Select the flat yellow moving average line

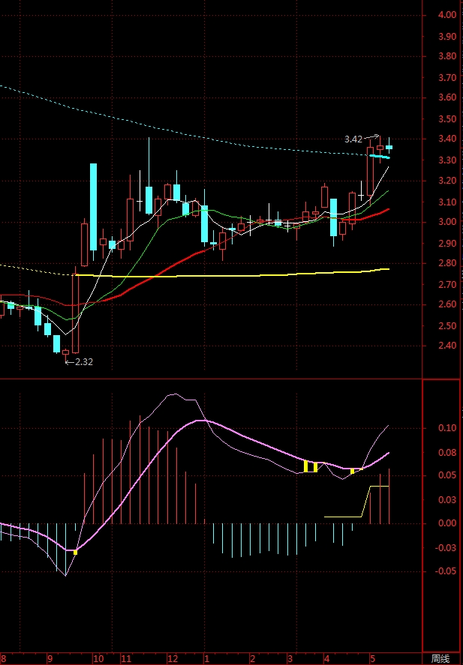click(x=231, y=275)
